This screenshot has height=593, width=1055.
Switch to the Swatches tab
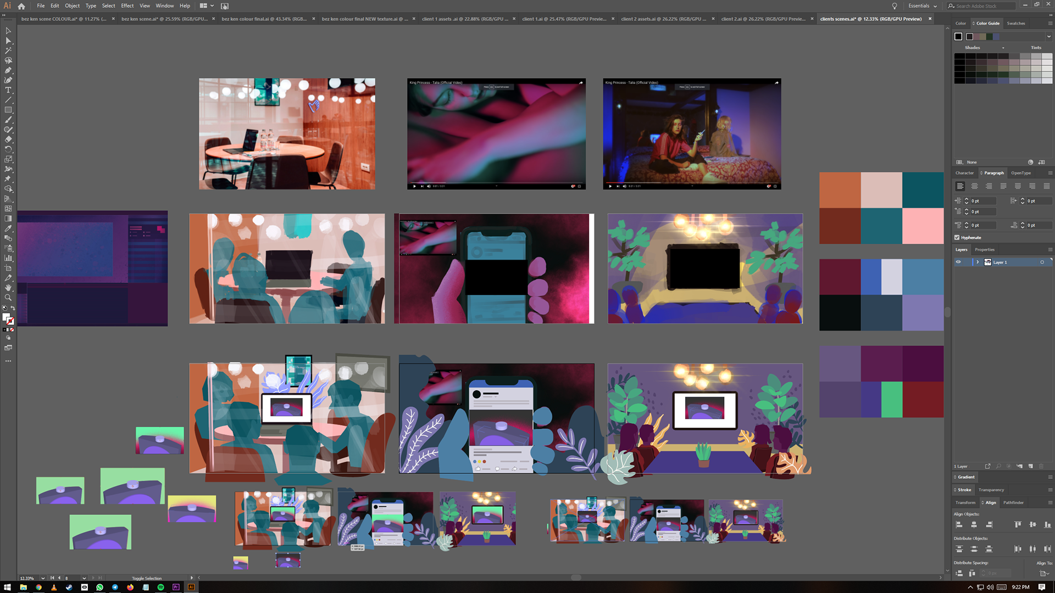coord(1016,23)
